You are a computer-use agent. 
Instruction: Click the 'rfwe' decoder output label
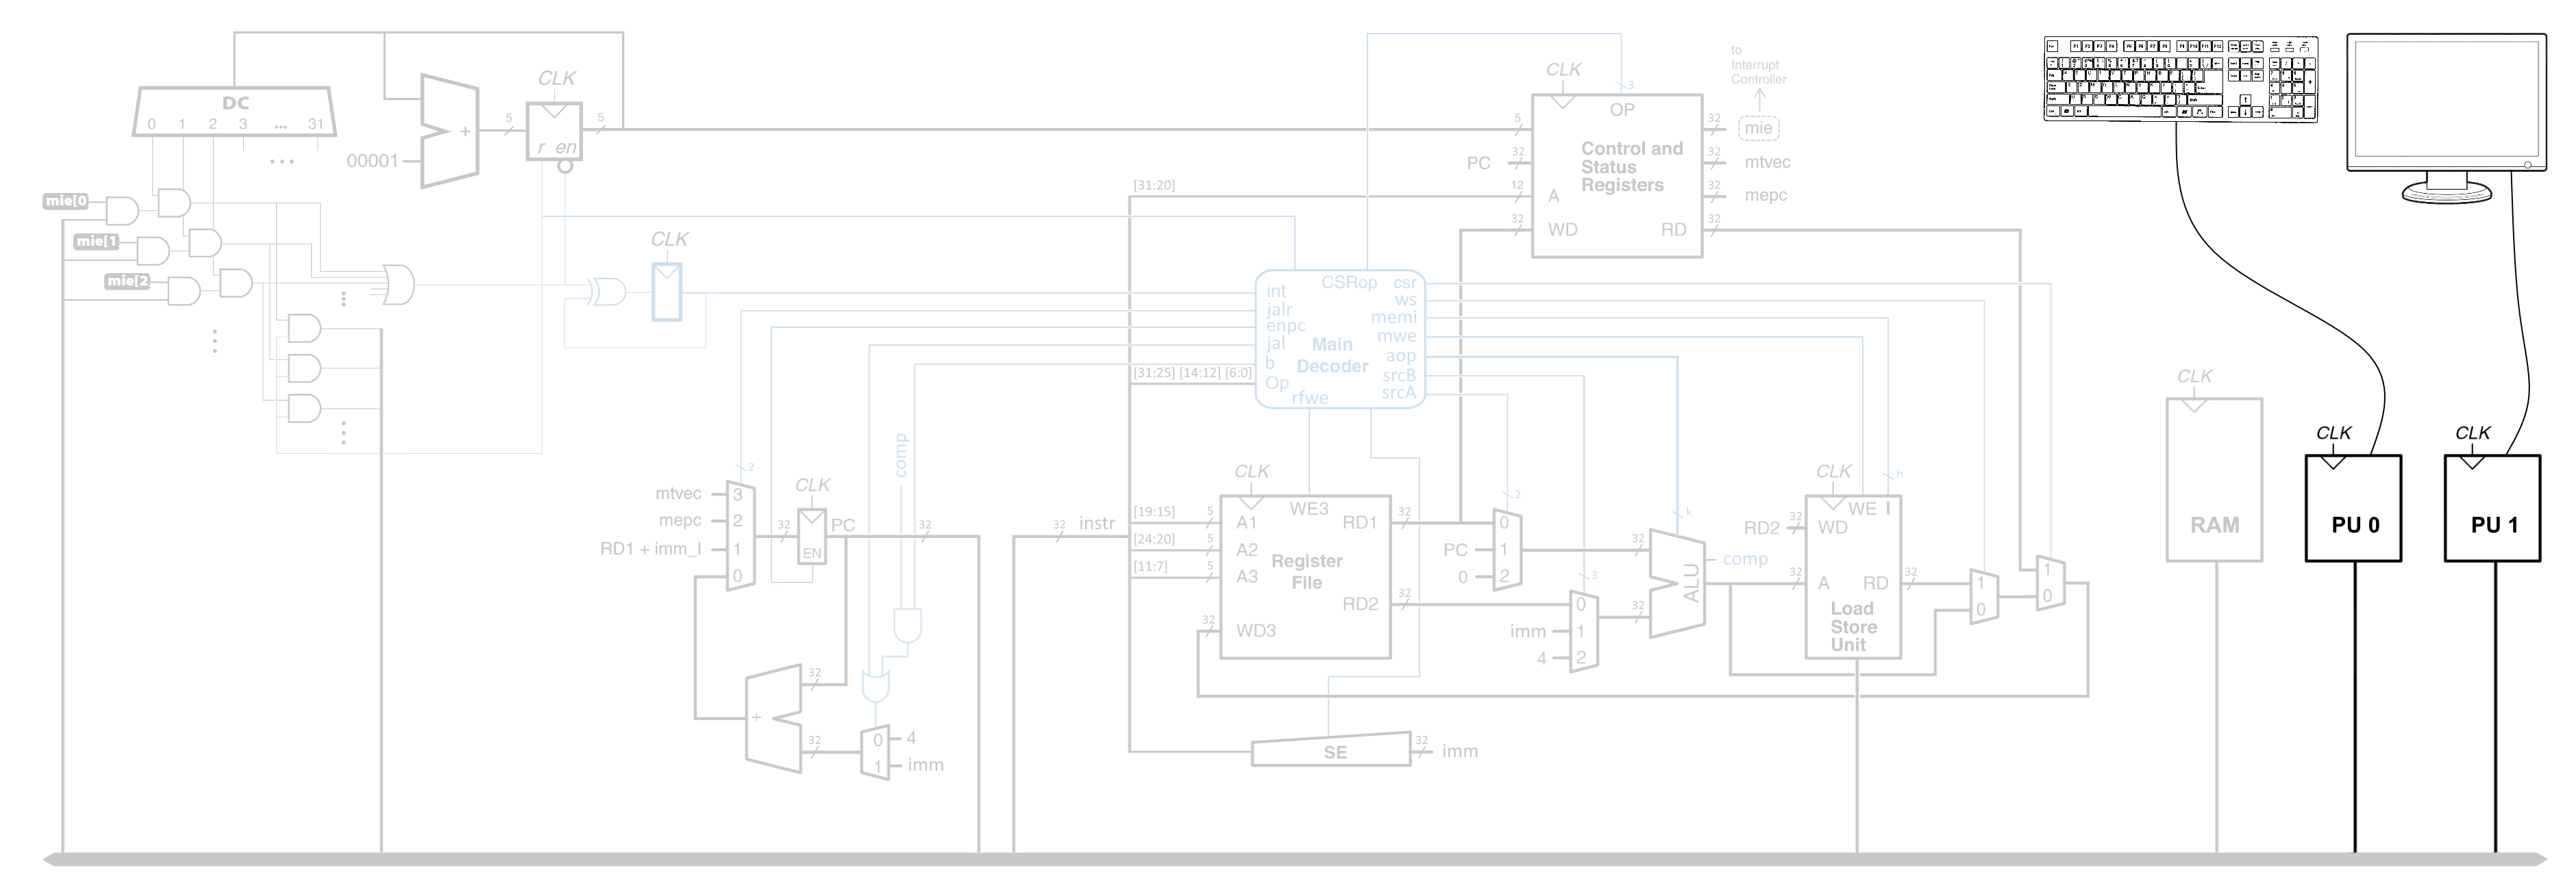pos(1310,398)
